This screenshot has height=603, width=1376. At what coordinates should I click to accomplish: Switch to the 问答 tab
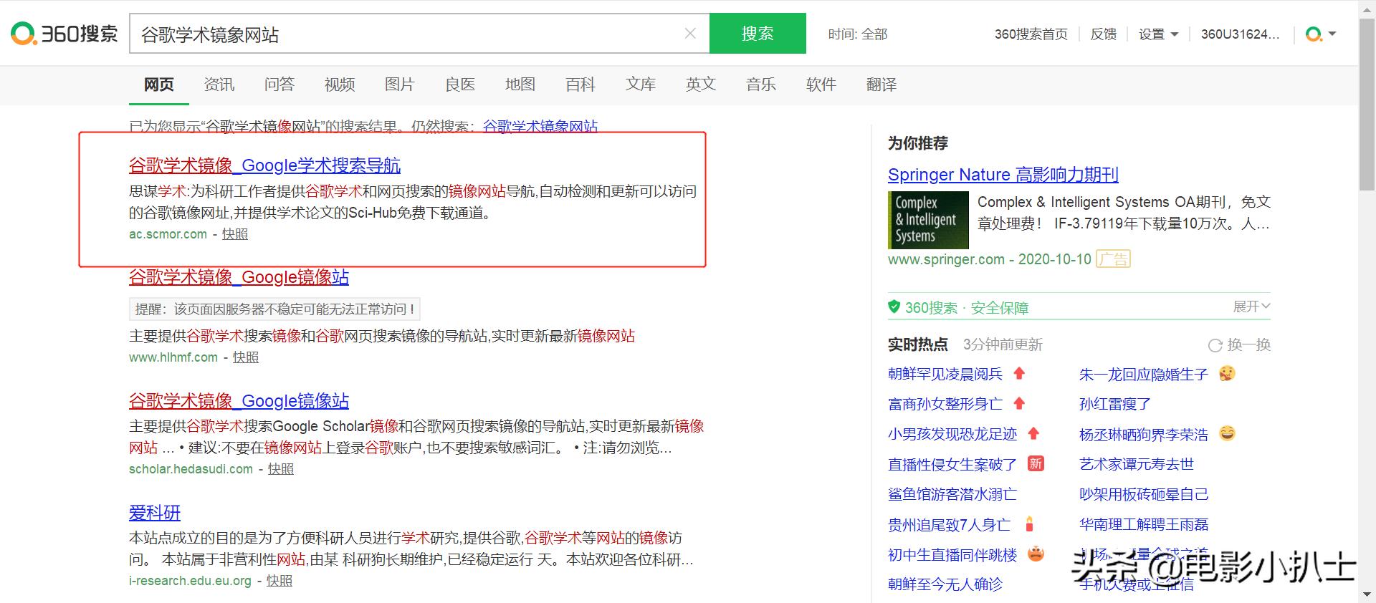click(279, 85)
